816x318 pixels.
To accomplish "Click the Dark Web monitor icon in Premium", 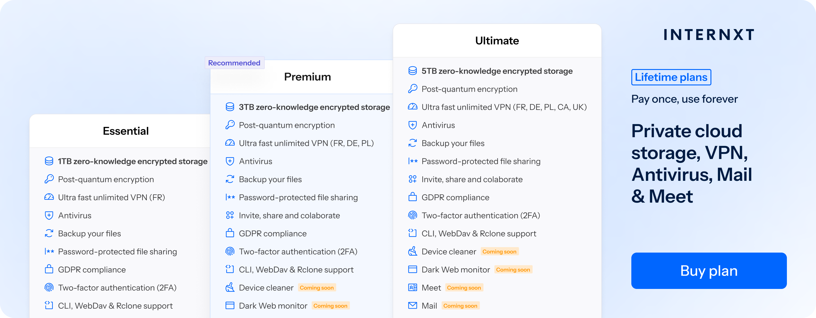I will tap(230, 306).
